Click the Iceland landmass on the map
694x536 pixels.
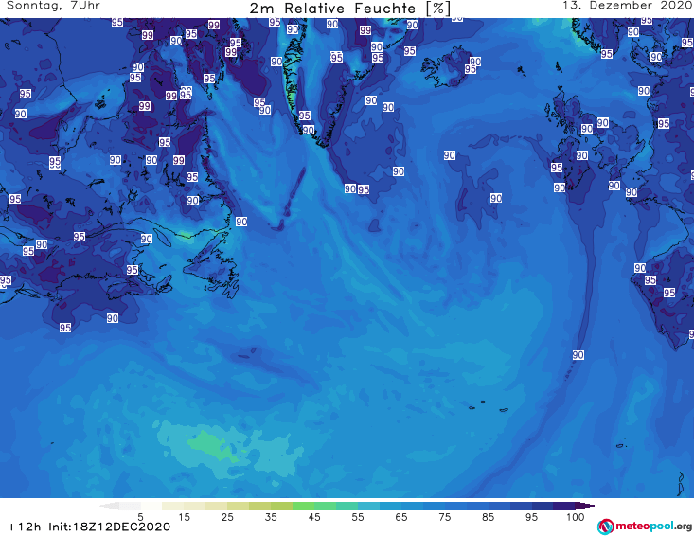tap(449, 68)
